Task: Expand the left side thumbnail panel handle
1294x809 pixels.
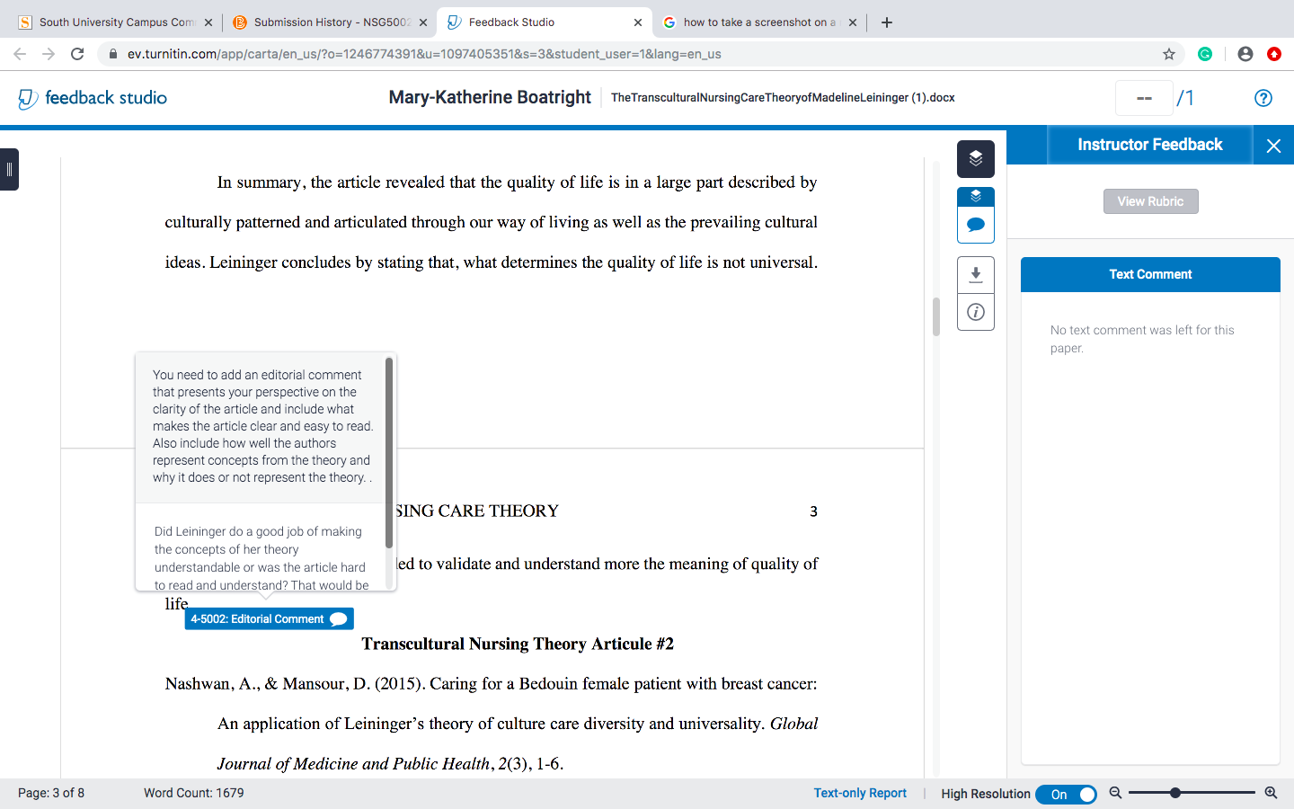Action: [x=9, y=169]
